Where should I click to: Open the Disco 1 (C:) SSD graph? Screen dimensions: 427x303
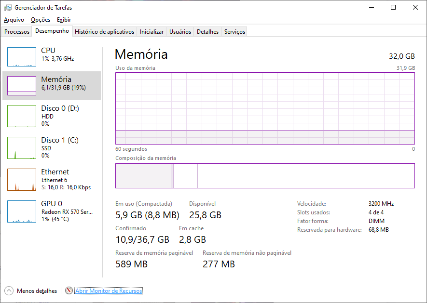click(22, 148)
